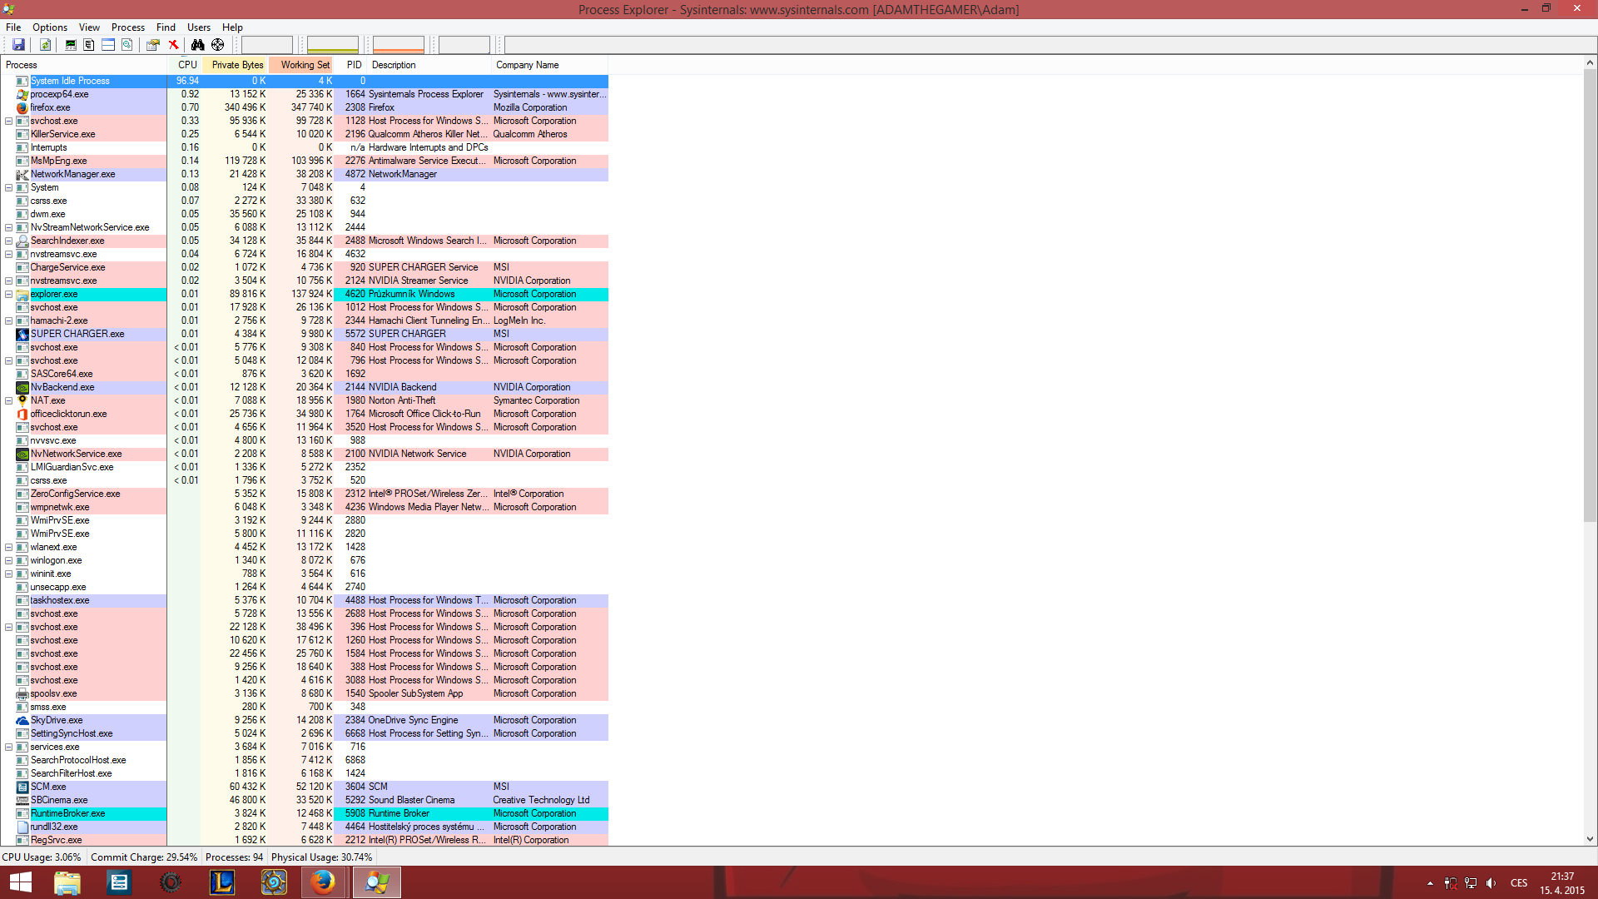
Task: Open the Process menu
Action: [127, 27]
